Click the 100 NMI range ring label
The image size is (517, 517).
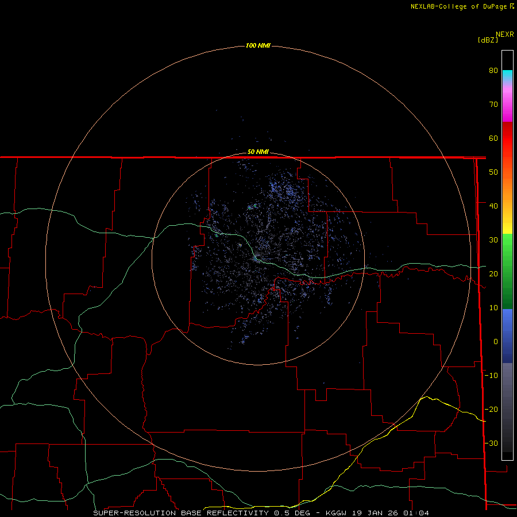[258, 45]
